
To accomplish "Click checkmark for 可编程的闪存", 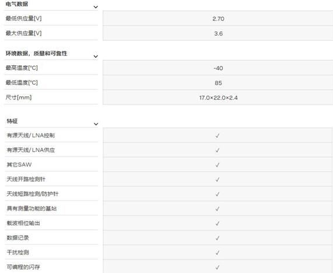I will [218, 267].
